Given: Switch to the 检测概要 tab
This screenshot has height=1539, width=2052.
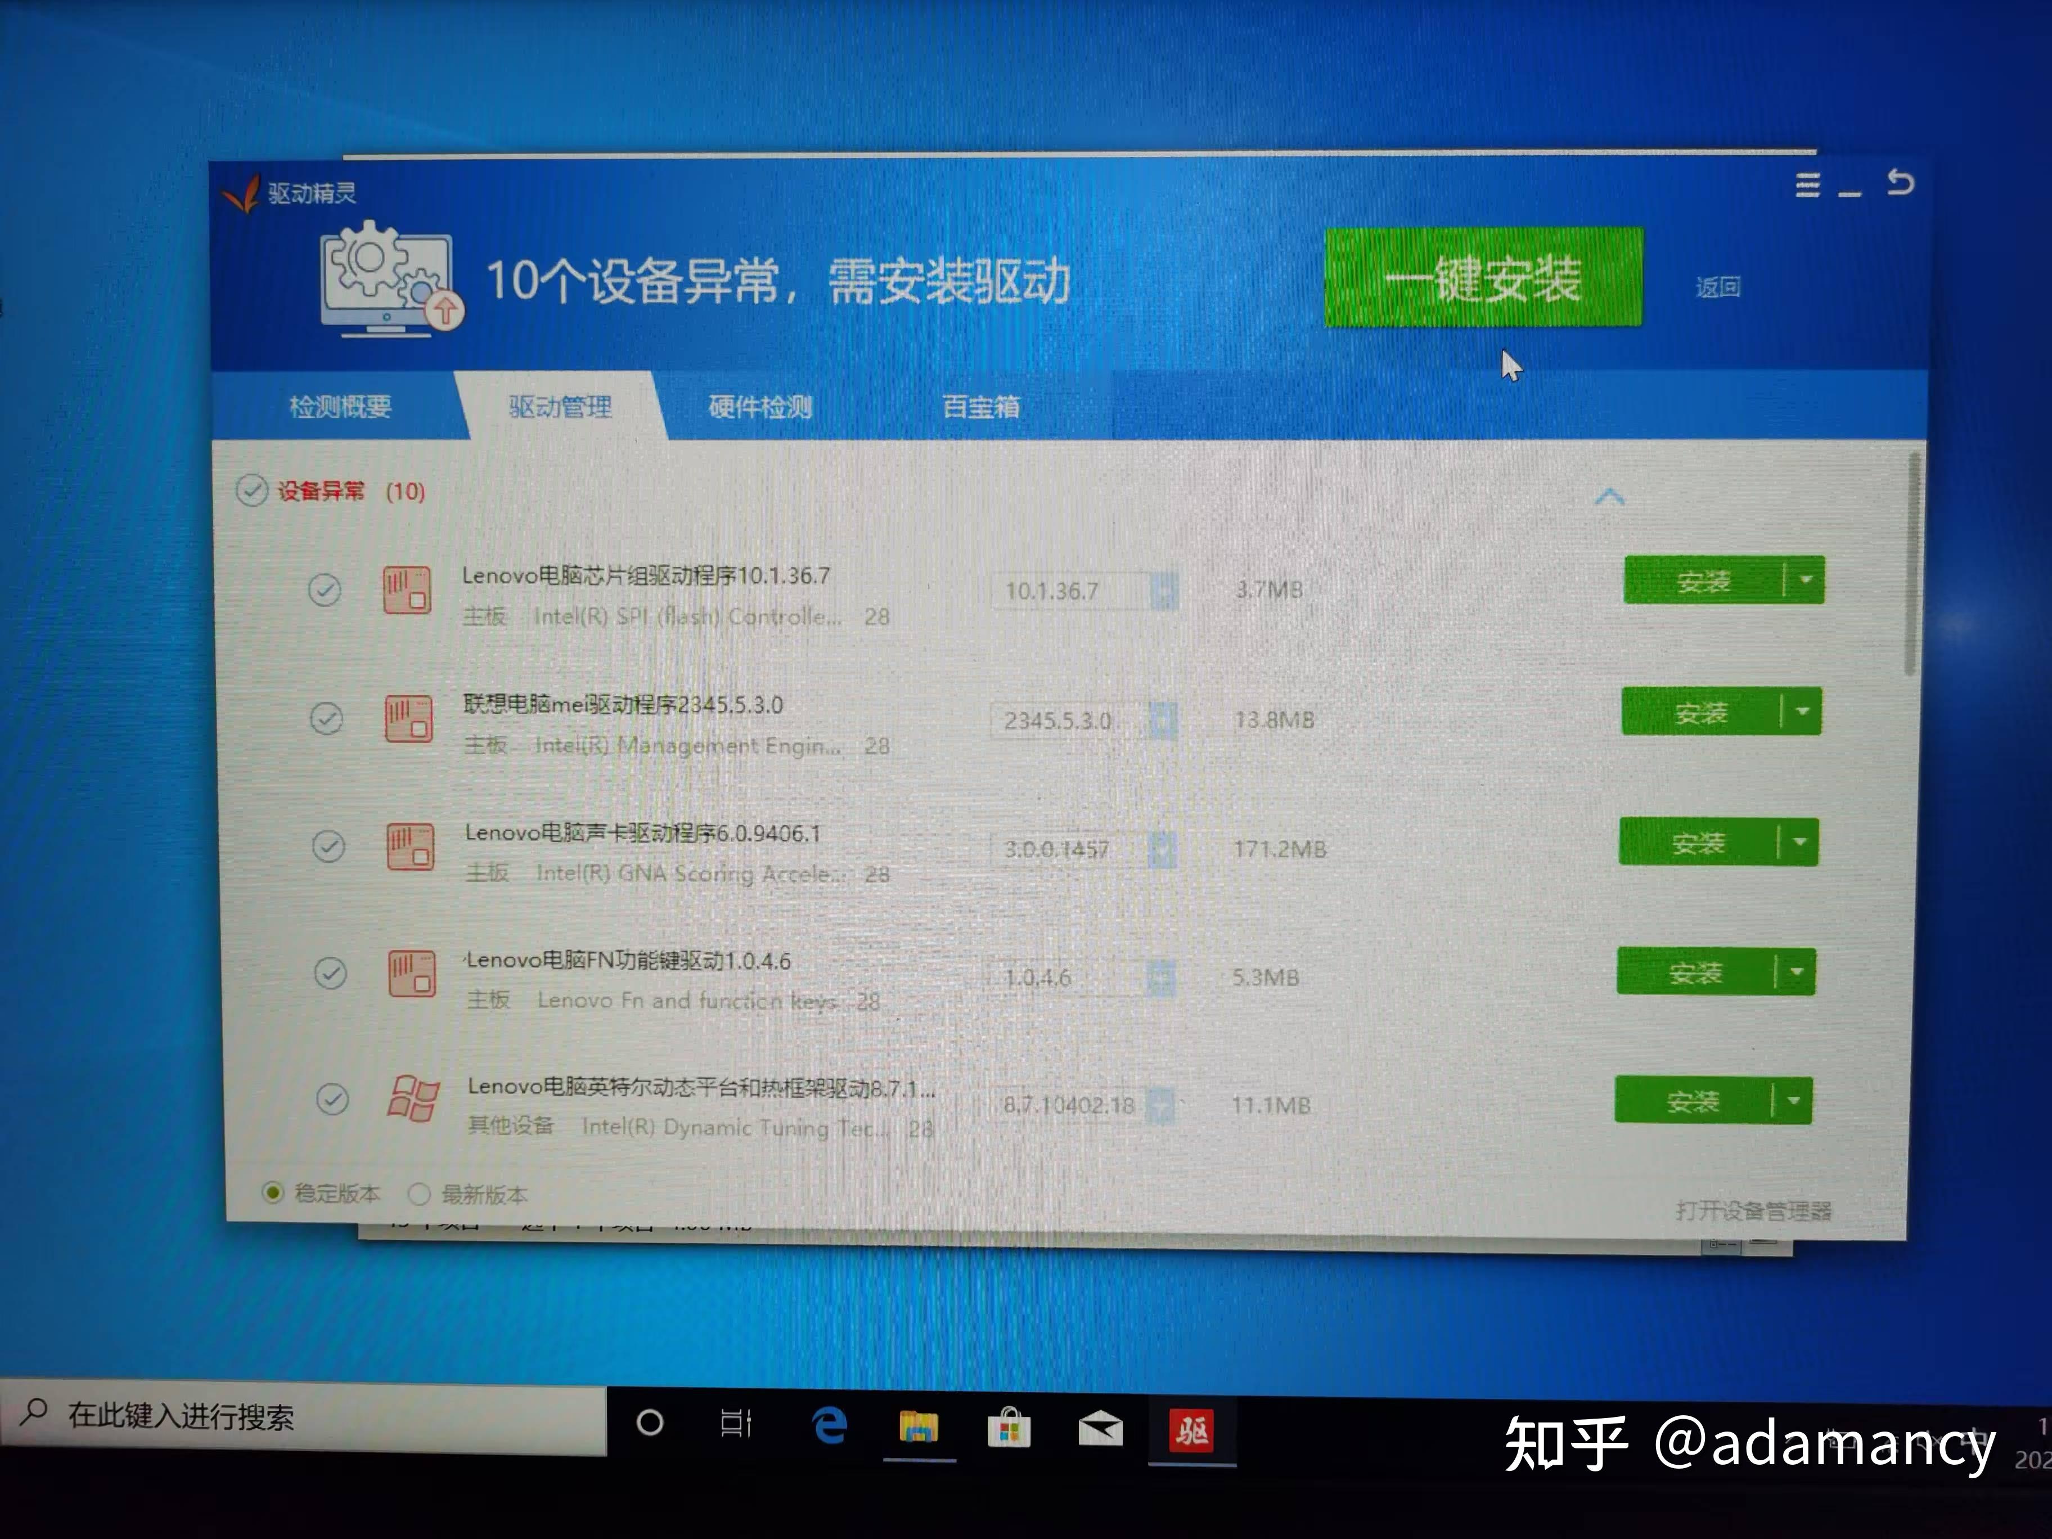Looking at the screenshot, I should (x=340, y=406).
